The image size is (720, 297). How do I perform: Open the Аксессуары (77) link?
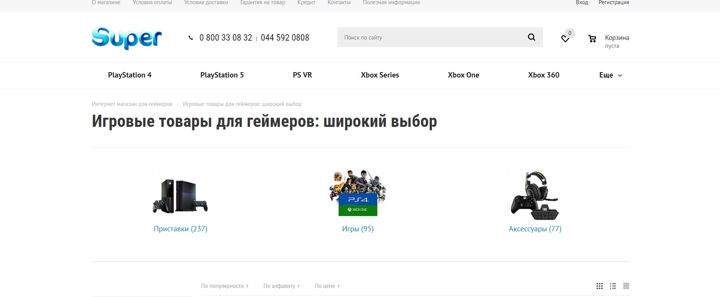[535, 229]
